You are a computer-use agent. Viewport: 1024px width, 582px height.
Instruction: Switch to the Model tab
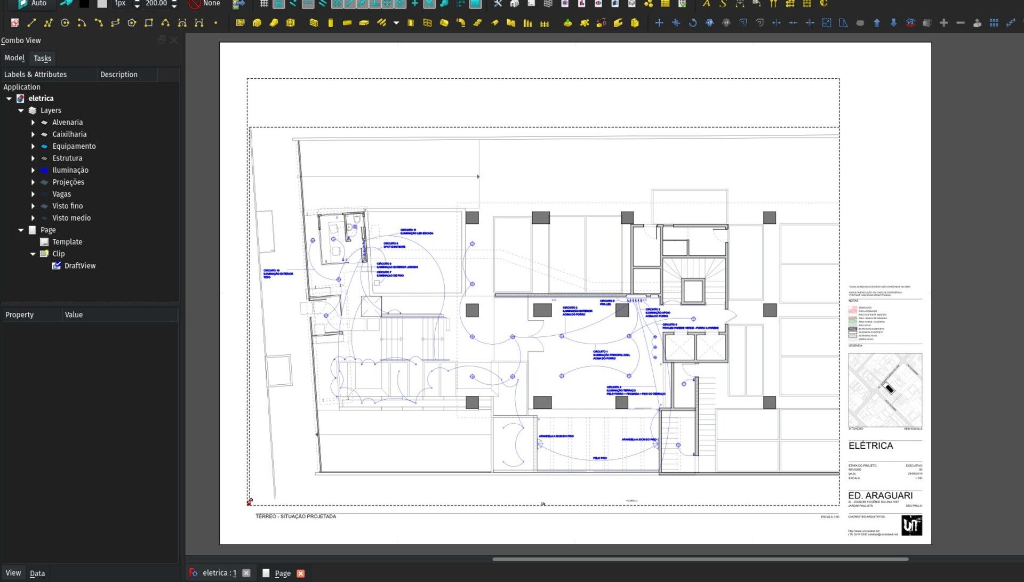point(13,58)
